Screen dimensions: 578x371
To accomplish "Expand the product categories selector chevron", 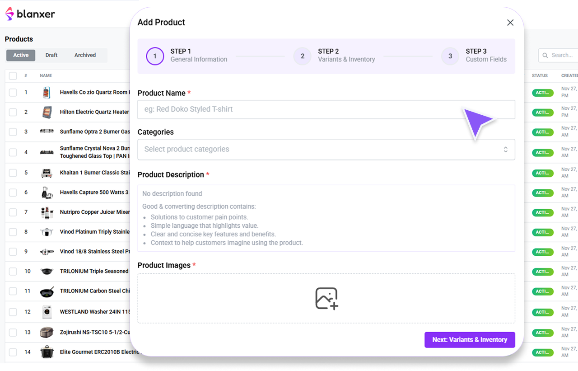I will coord(506,149).
